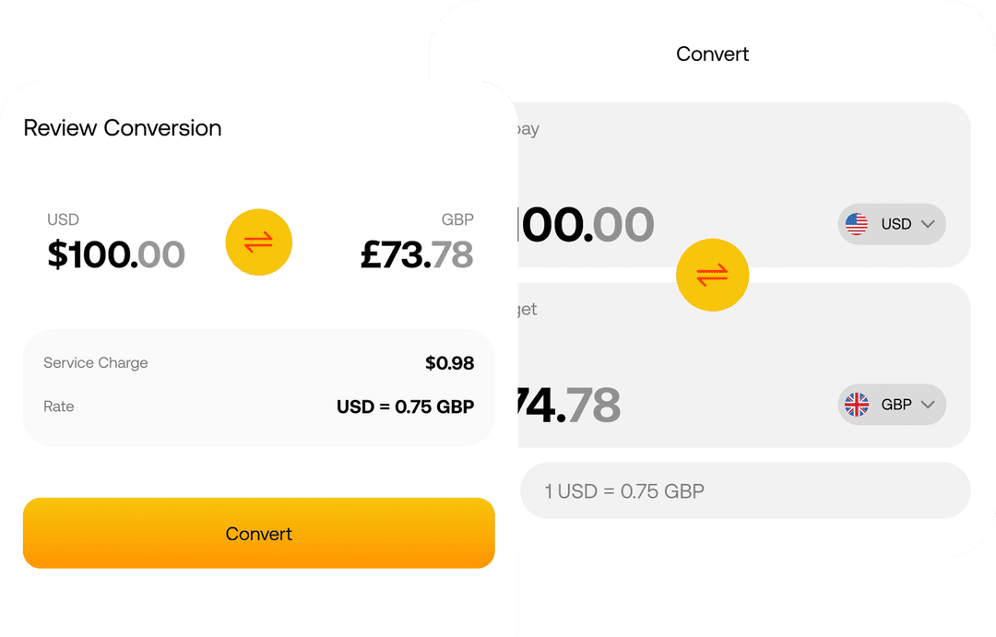
Task: Click the US flag icon
Action: pyautogui.click(x=857, y=224)
